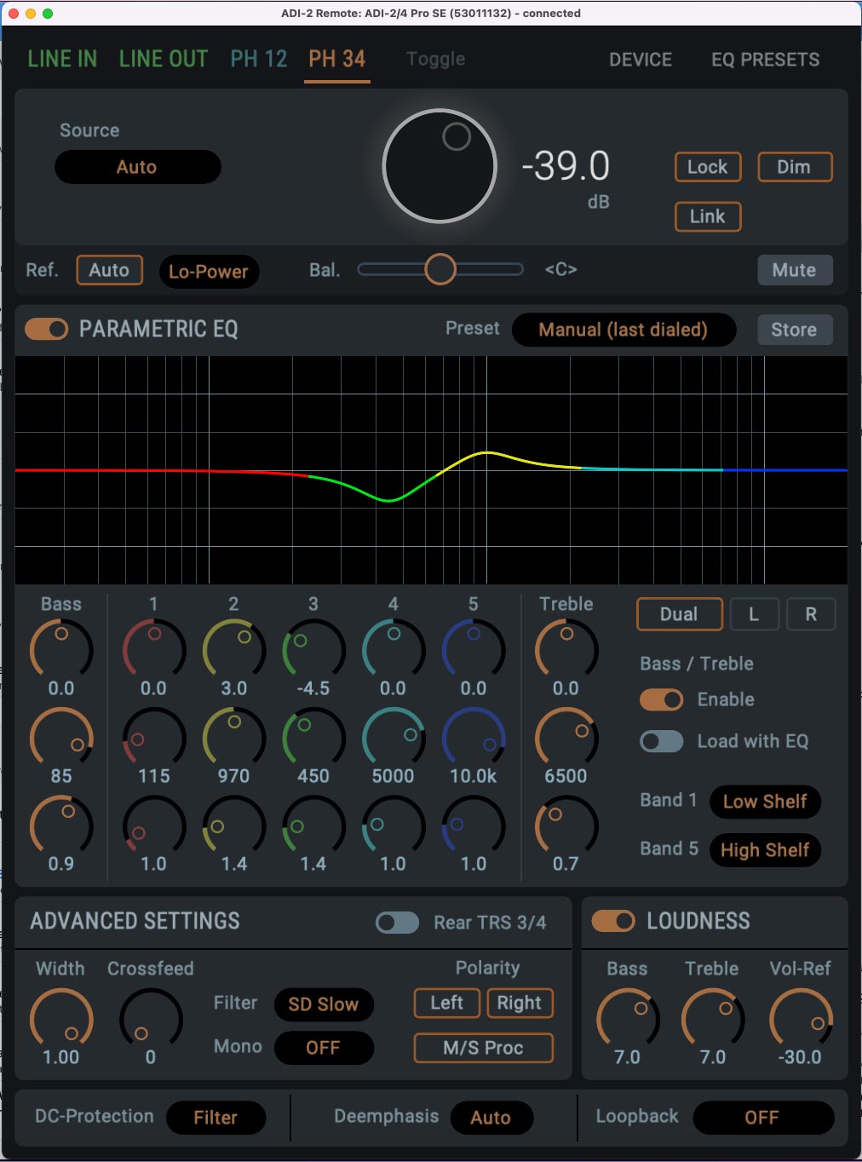
Task: Click the EQ curve graph display
Action: pos(431,470)
